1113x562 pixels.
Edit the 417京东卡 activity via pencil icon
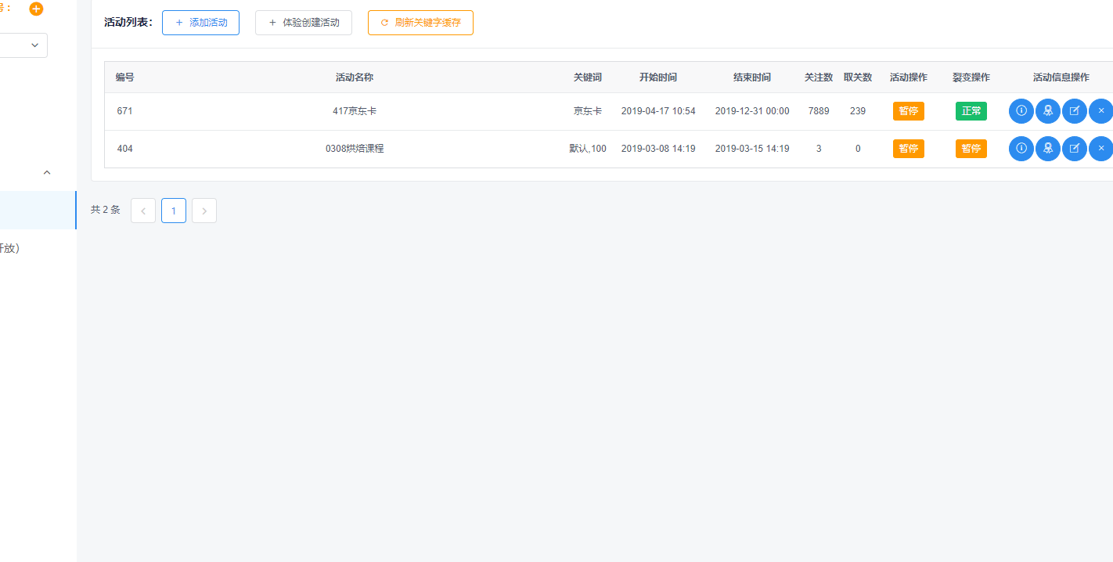(1074, 111)
